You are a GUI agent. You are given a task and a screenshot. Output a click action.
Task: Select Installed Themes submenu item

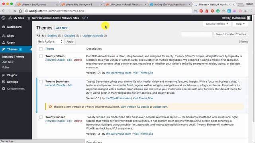(x=13, y=57)
